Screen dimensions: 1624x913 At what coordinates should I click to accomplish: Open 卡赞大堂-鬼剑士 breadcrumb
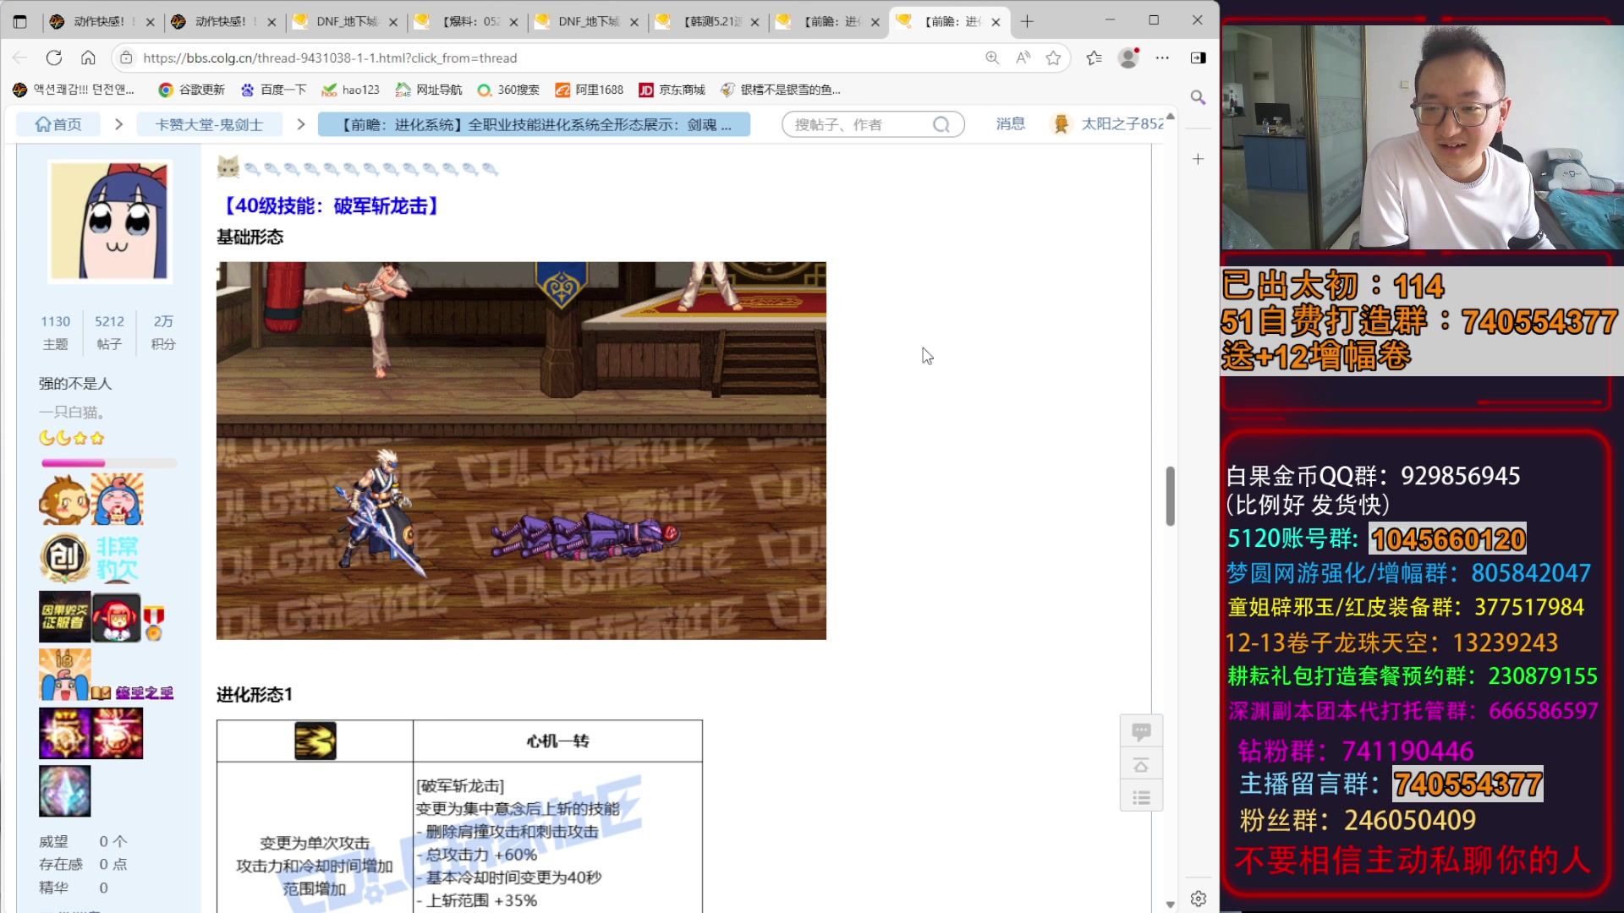[x=210, y=124]
